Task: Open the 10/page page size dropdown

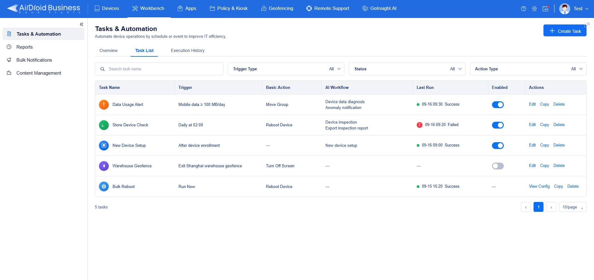Action: coord(572,207)
